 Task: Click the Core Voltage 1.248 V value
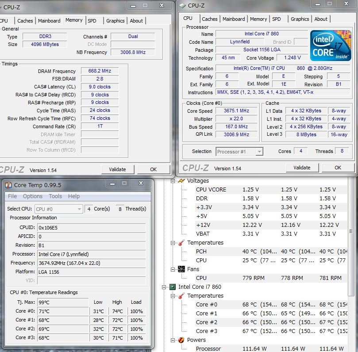click(292, 58)
